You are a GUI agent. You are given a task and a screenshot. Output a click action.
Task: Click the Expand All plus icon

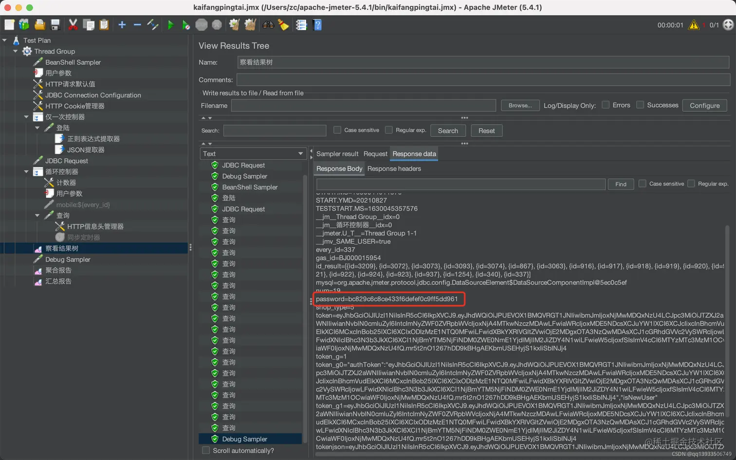pyautogui.click(x=122, y=24)
